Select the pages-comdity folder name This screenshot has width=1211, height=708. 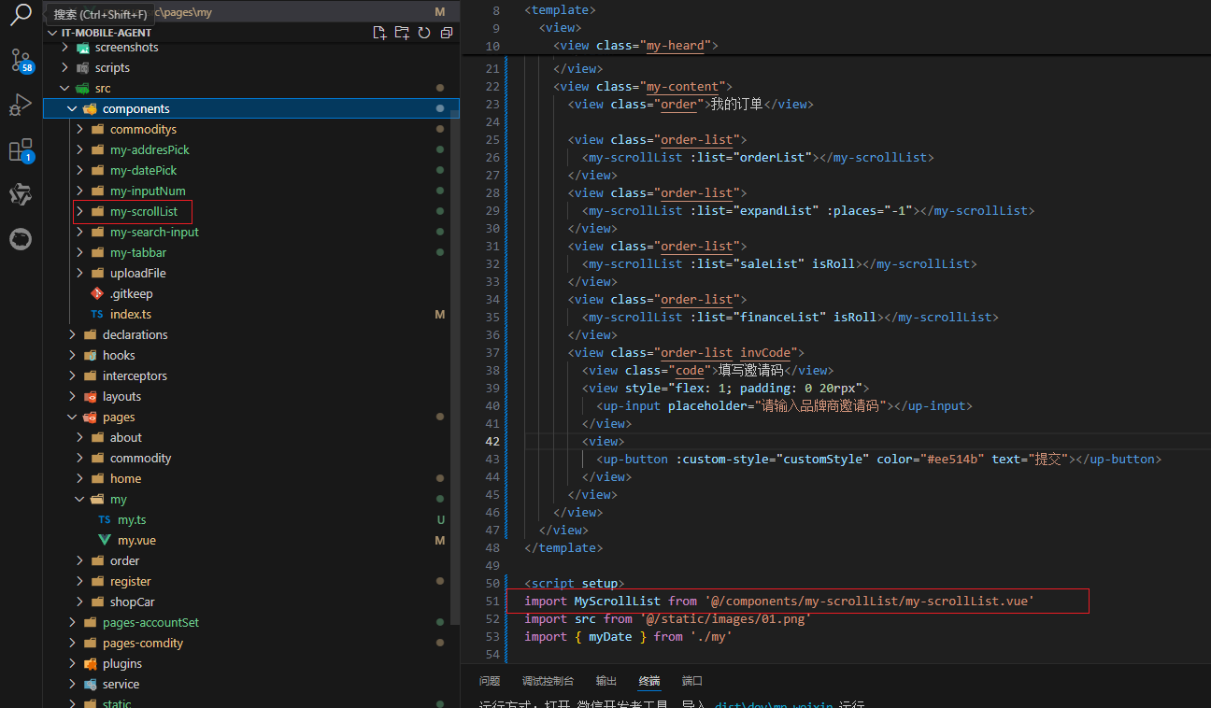[143, 644]
